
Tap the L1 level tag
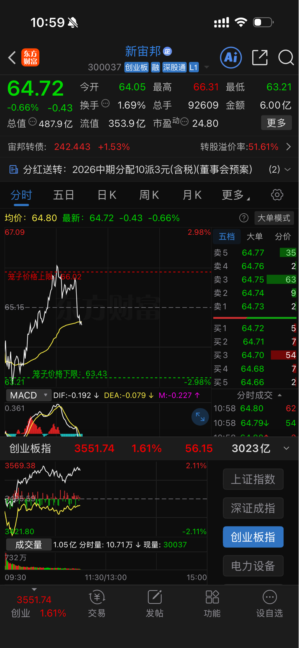tap(194, 67)
